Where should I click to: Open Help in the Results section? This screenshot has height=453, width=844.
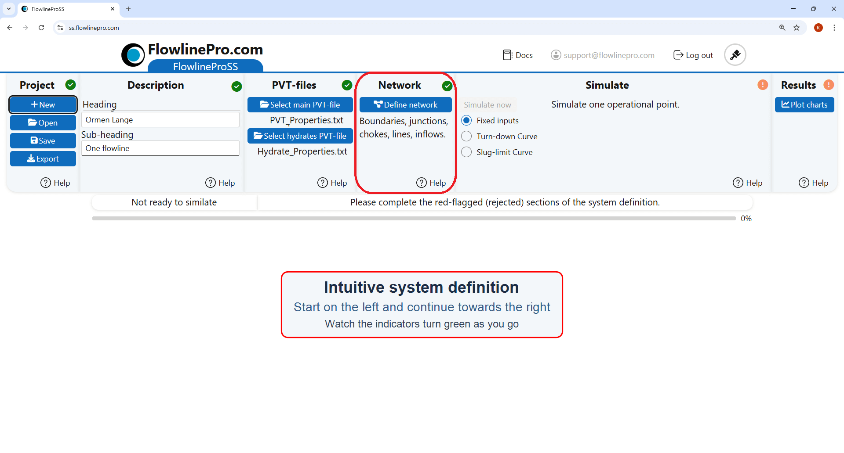[813, 183]
